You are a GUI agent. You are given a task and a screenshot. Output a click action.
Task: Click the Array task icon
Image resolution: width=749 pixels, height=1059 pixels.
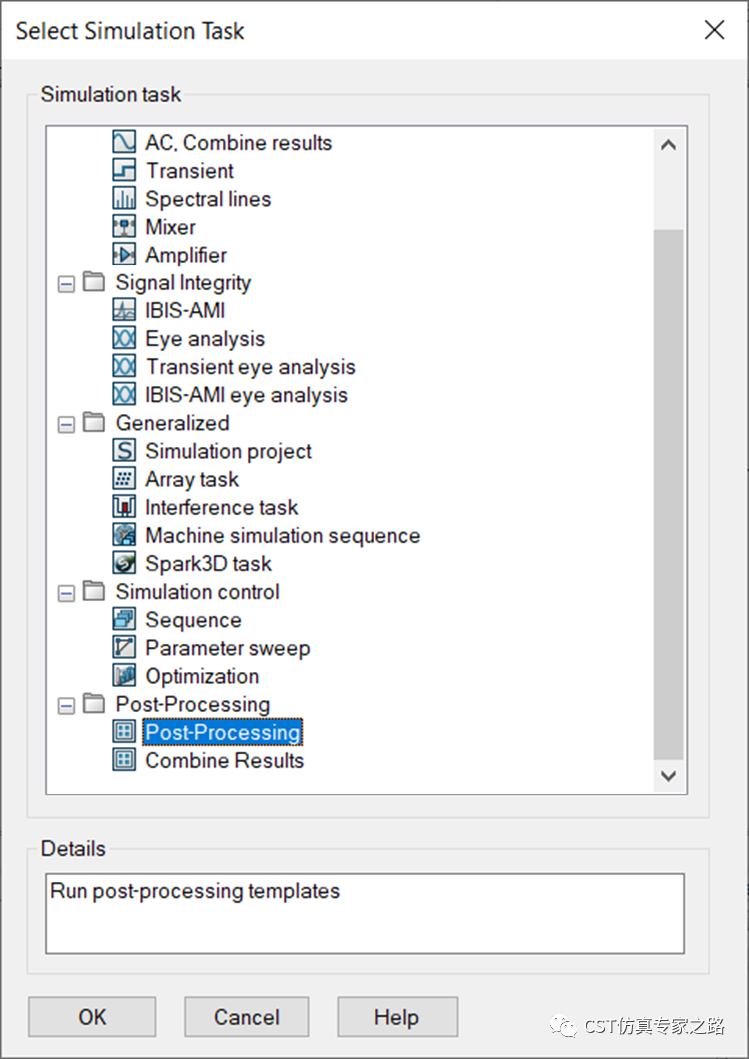point(124,479)
